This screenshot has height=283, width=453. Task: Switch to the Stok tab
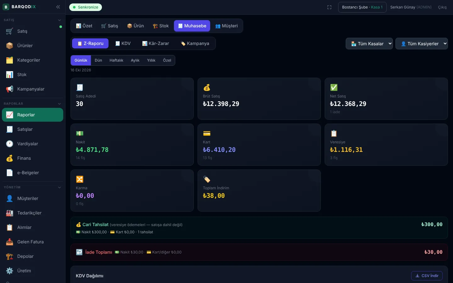click(x=161, y=26)
